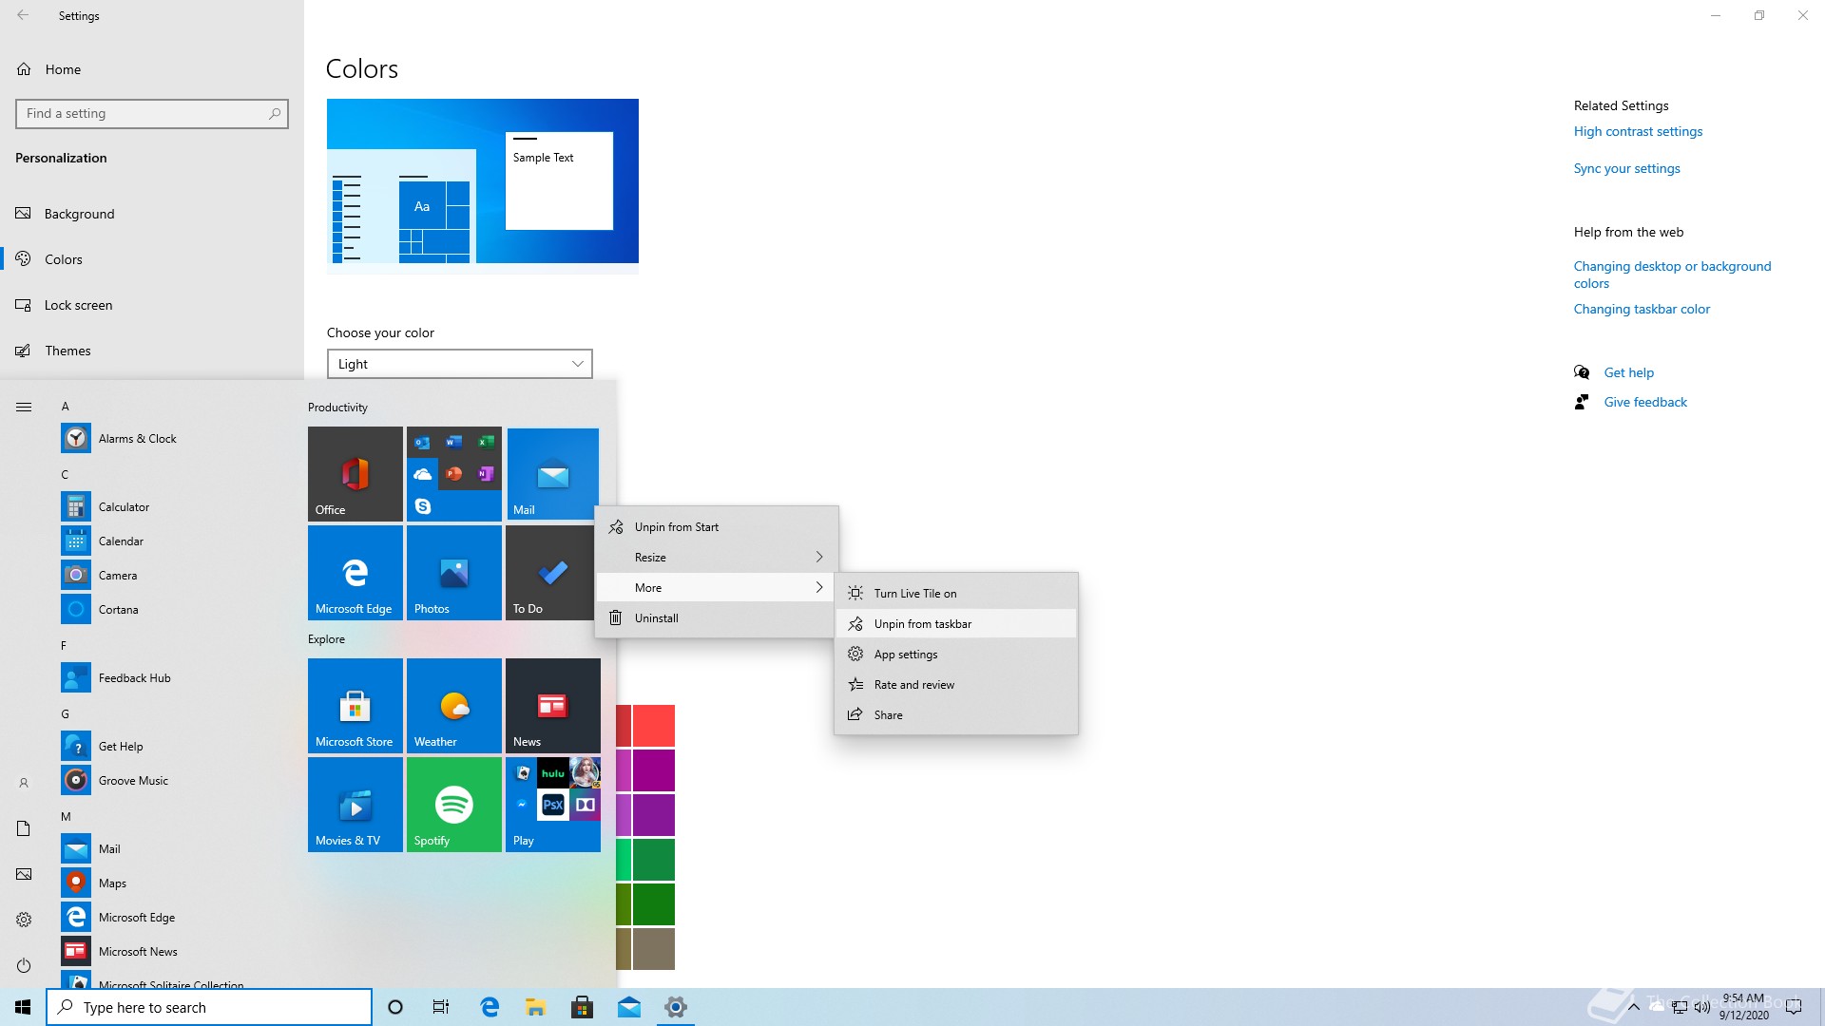
Task: Select Turn Live Tile on
Action: point(955,593)
